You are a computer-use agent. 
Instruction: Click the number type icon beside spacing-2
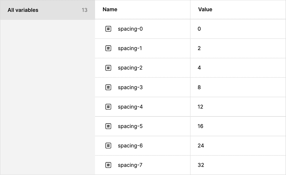coord(108,68)
